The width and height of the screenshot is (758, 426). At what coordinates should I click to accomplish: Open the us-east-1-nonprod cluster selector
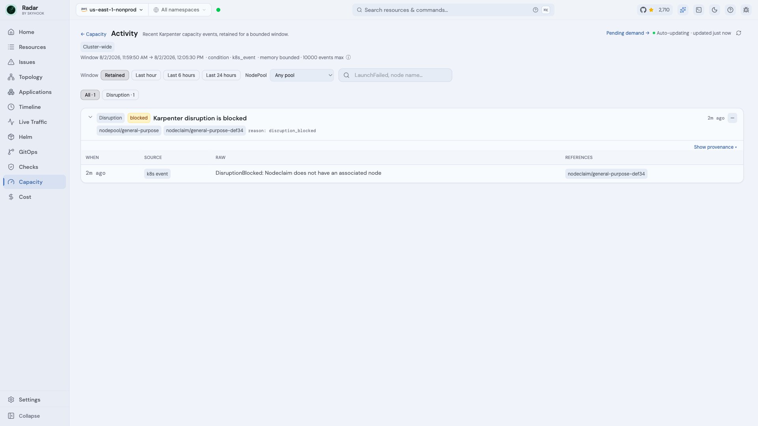tap(112, 10)
